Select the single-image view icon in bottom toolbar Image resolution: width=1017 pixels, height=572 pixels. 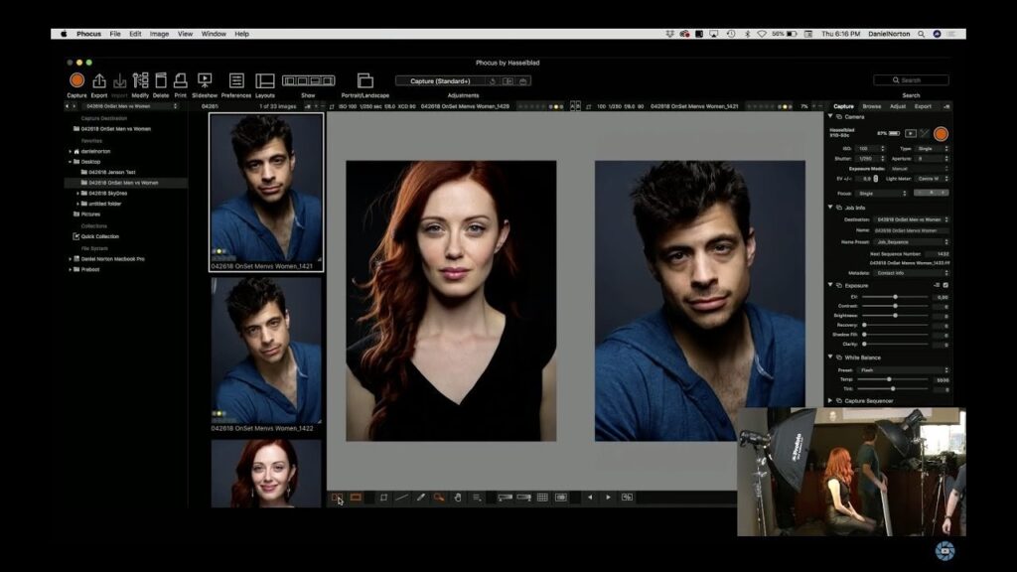tap(356, 498)
